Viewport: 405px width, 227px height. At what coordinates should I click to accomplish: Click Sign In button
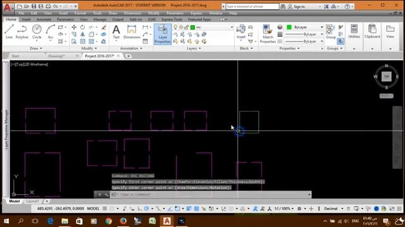click(x=299, y=6)
